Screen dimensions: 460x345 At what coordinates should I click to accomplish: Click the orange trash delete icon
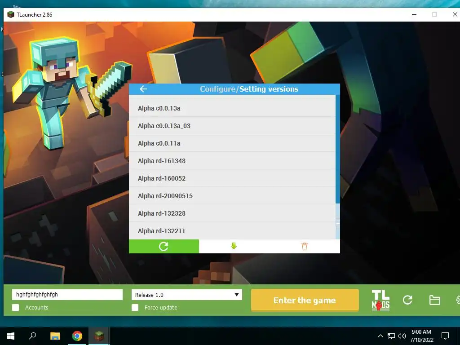[305, 246]
